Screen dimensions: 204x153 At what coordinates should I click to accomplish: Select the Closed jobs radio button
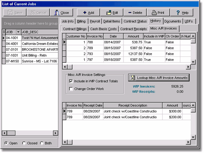tap(24, 143)
